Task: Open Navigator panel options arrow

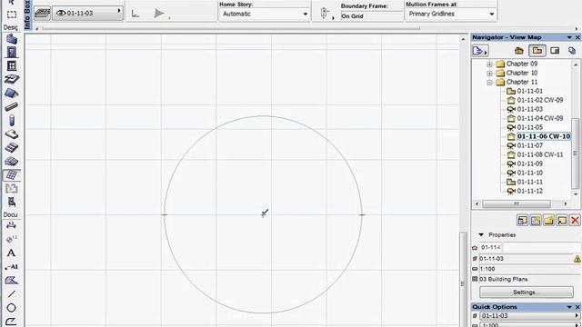Action: tap(569, 37)
